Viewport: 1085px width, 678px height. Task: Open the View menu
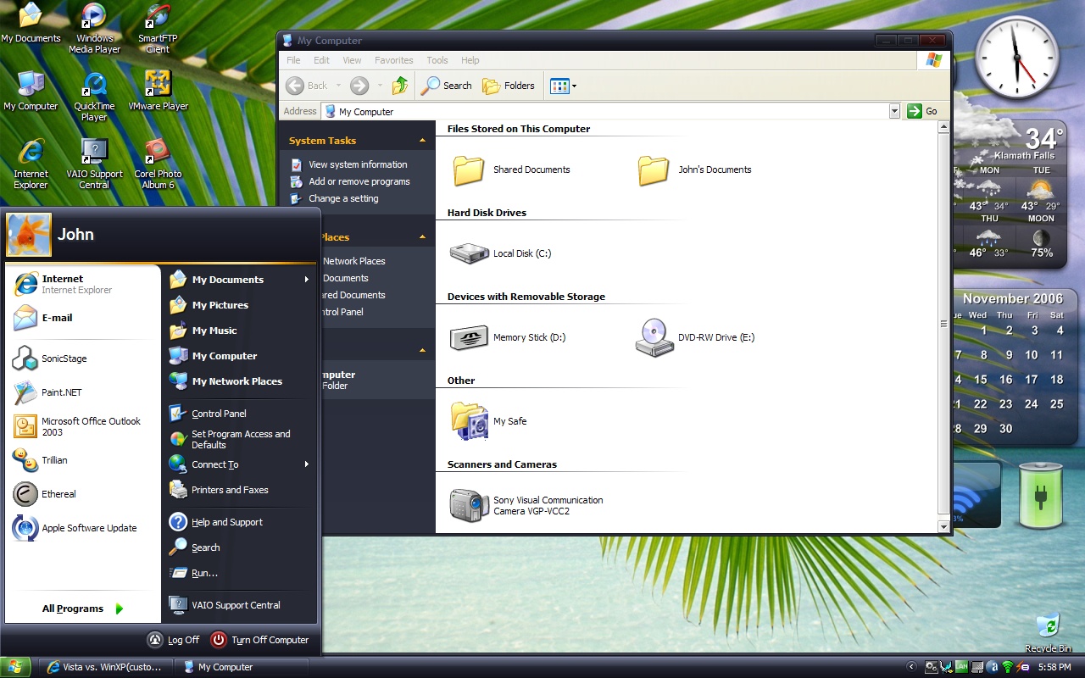coord(352,60)
